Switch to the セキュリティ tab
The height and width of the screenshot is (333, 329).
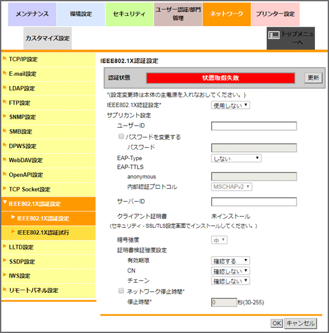tap(129, 14)
